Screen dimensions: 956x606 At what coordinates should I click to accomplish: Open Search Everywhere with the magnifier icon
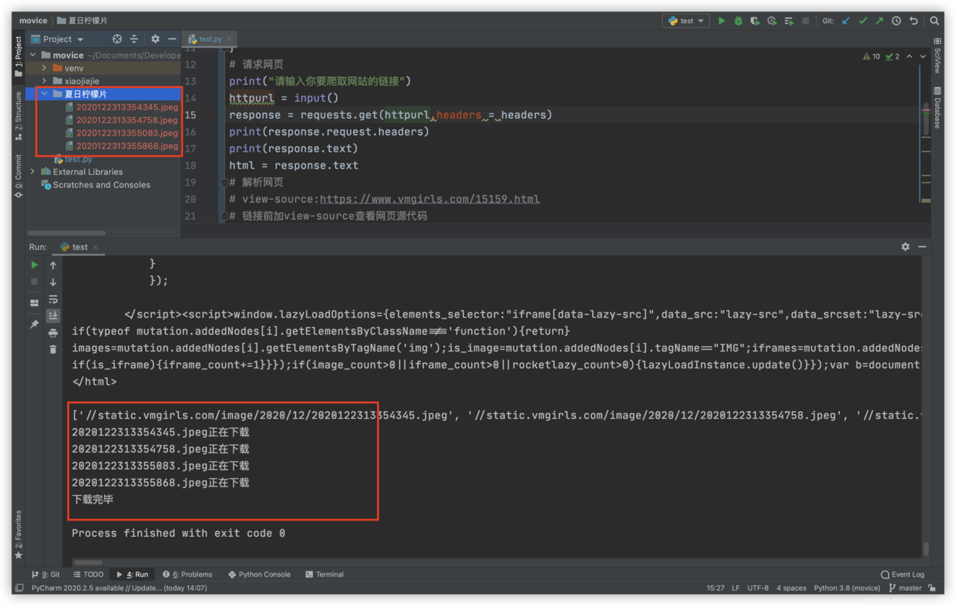(934, 21)
